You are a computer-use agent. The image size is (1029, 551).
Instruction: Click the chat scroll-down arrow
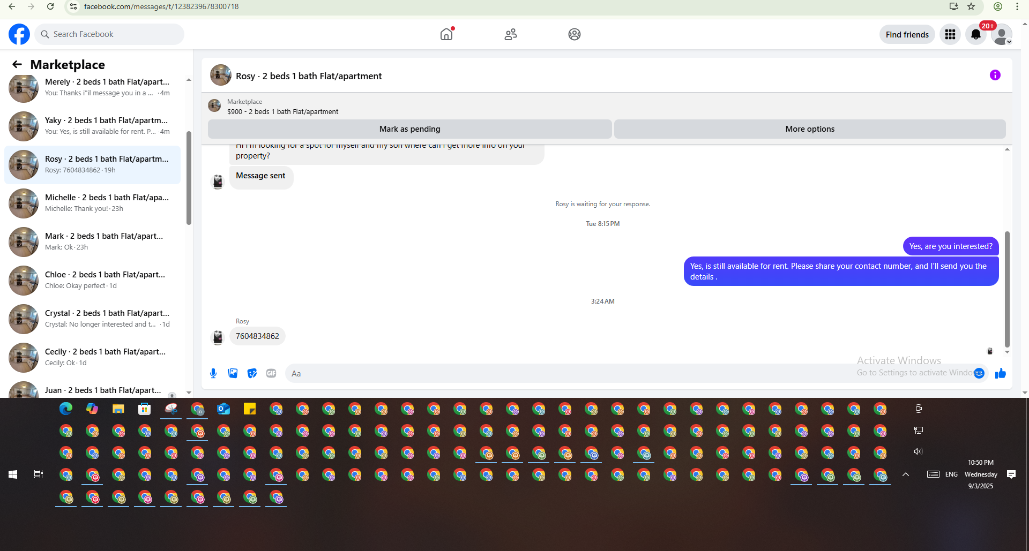click(x=1007, y=352)
